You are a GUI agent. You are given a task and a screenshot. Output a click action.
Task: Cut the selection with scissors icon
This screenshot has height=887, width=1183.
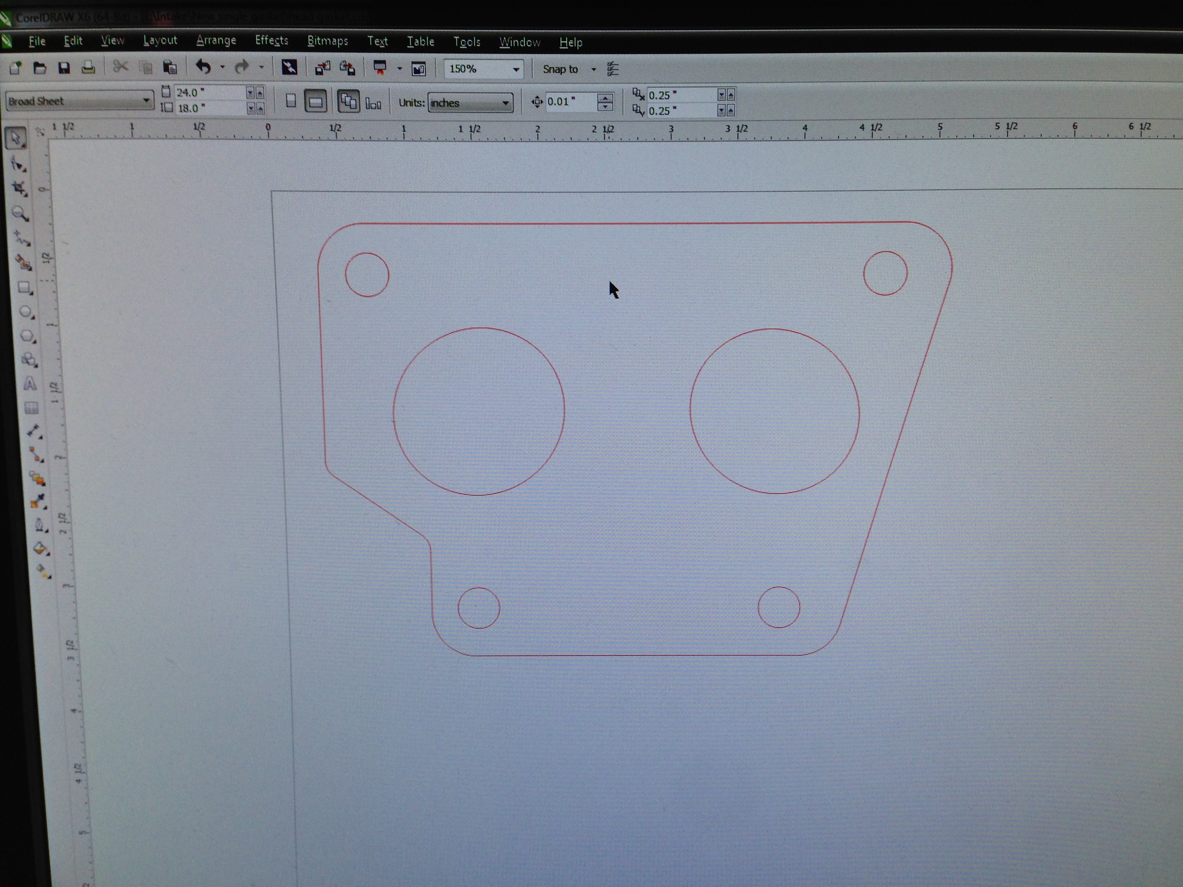pyautogui.click(x=121, y=67)
